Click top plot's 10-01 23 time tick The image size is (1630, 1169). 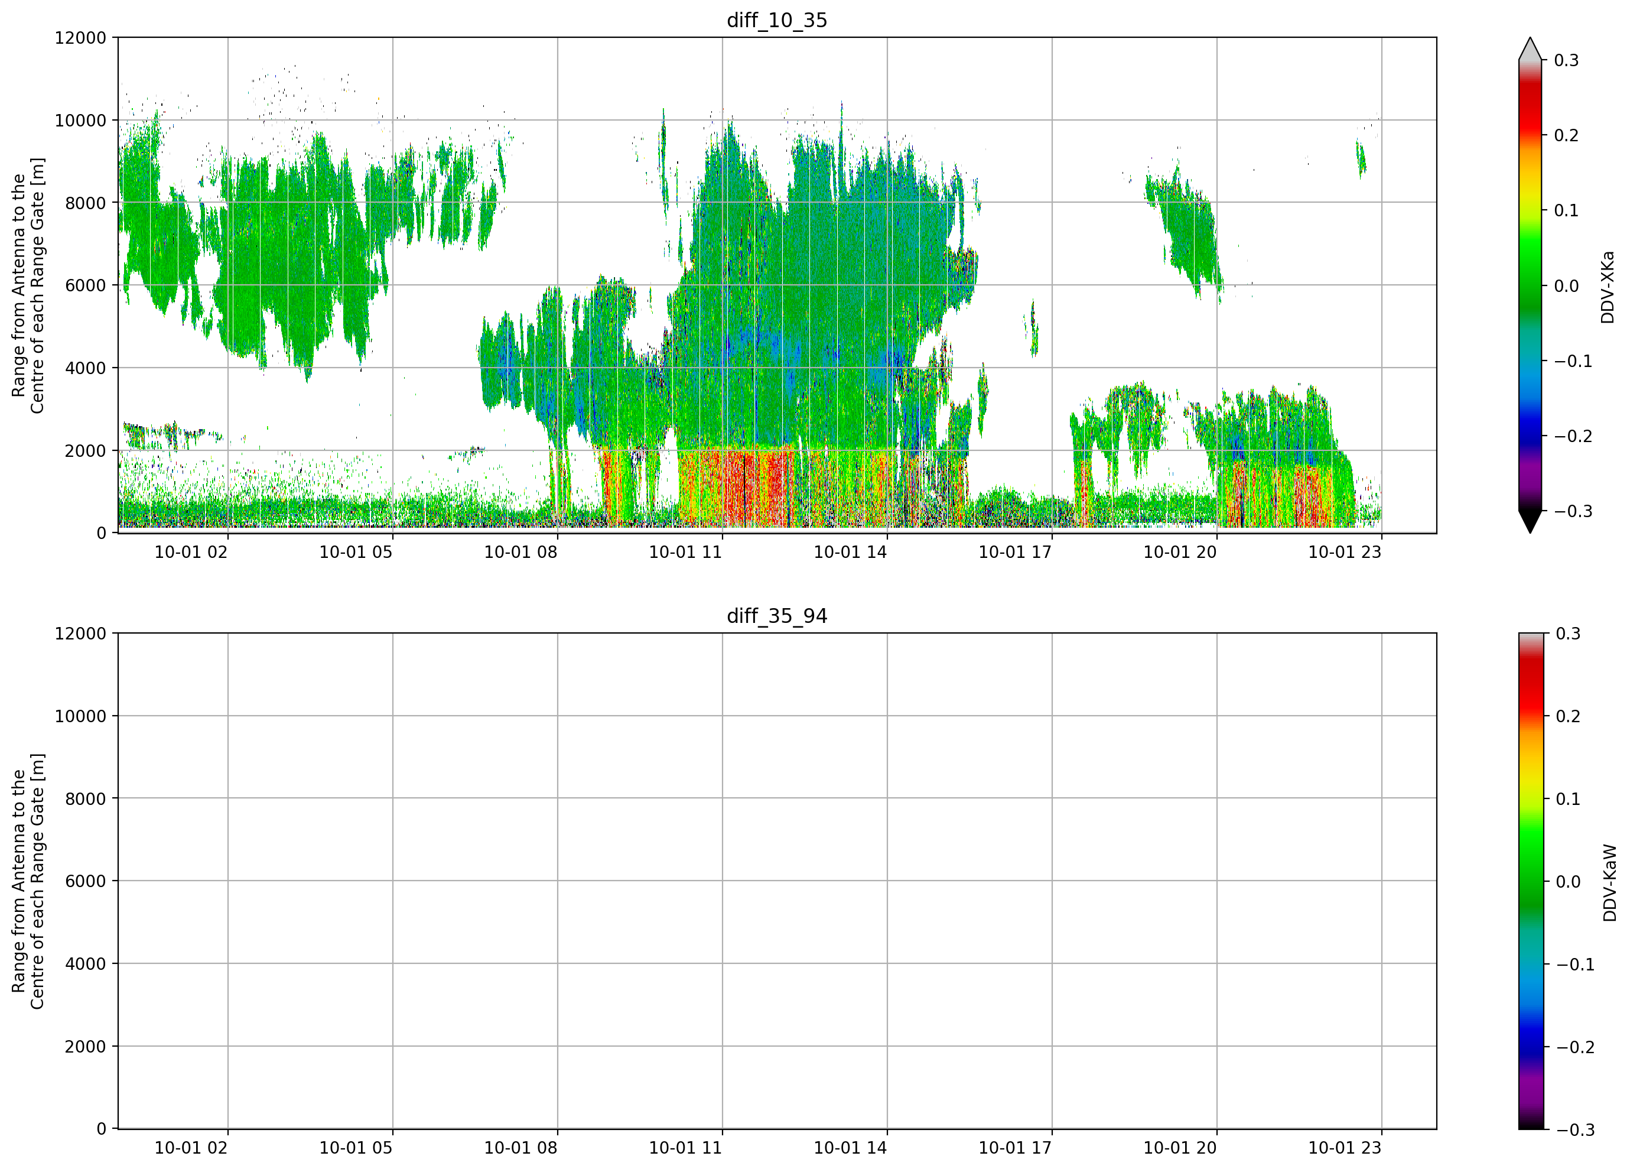1344,552
